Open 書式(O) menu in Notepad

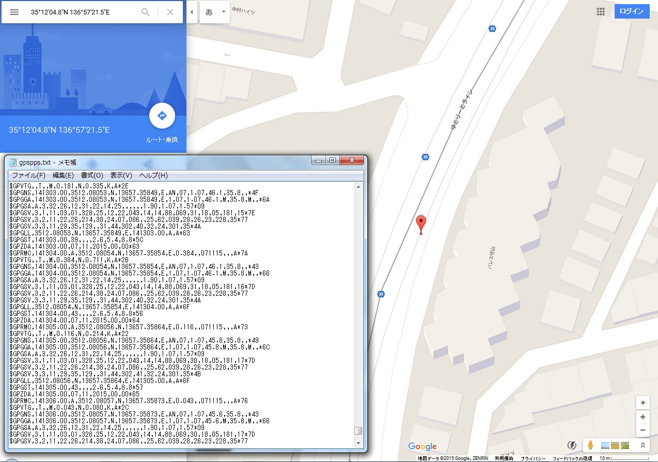tap(92, 176)
